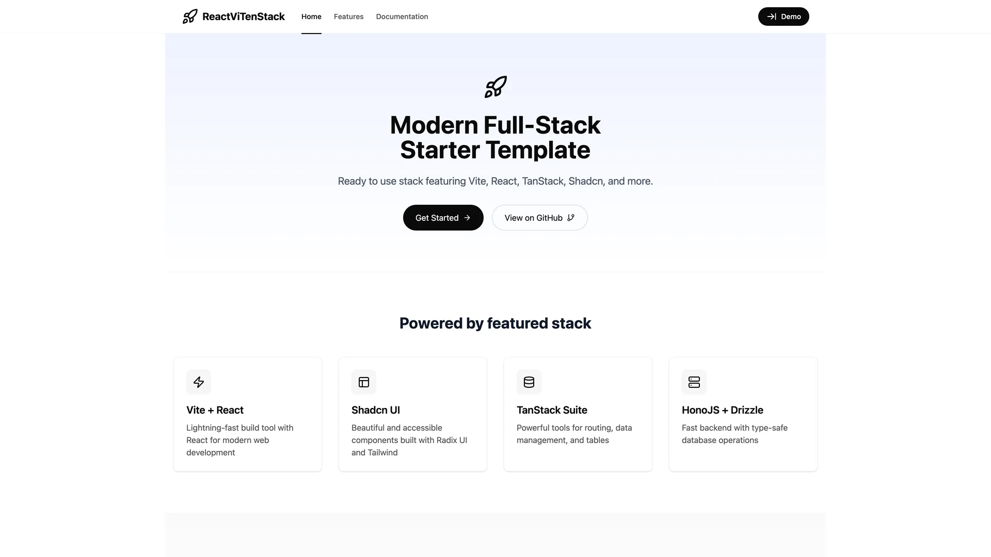Click the large rocket icon in hero
The image size is (991, 557).
495,87
